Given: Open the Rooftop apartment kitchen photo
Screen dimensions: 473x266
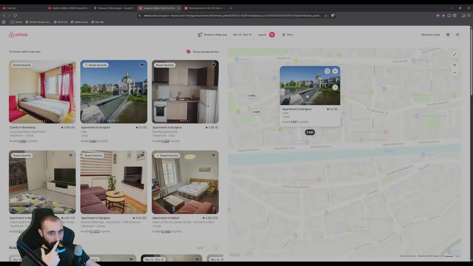Looking at the screenshot, I should point(185,92).
